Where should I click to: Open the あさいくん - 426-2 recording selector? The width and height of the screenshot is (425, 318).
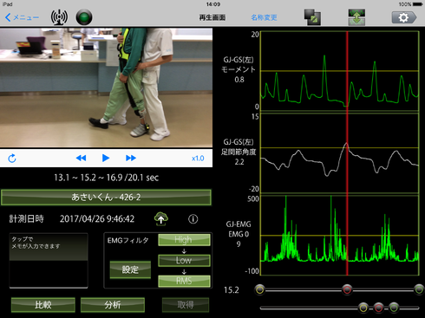[x=106, y=198]
